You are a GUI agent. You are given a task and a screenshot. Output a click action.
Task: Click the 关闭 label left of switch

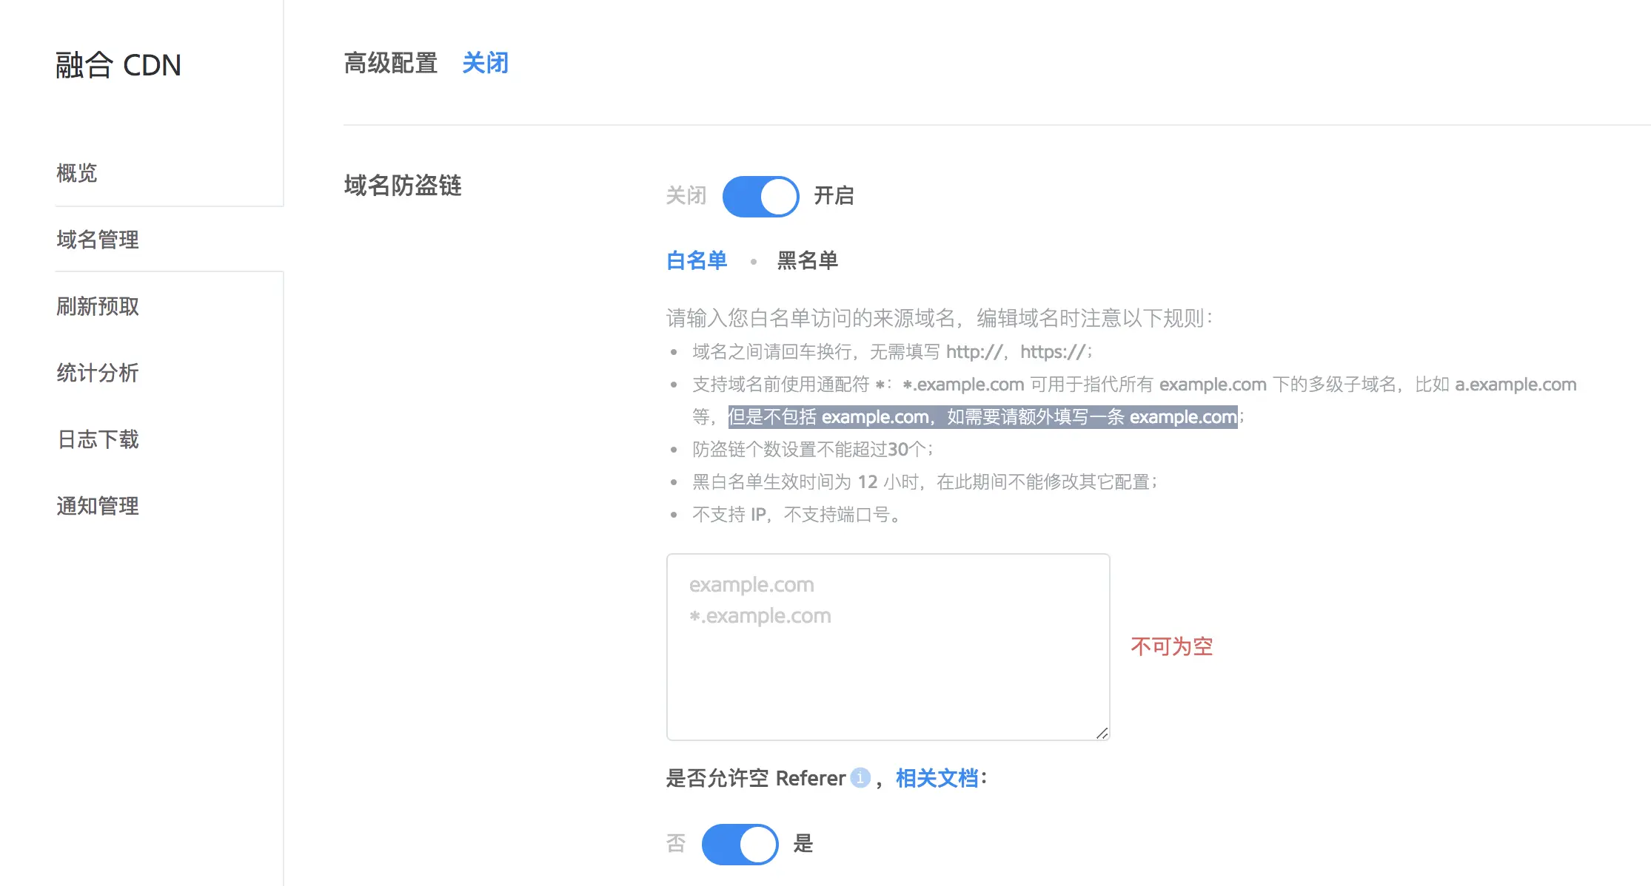pos(686,196)
